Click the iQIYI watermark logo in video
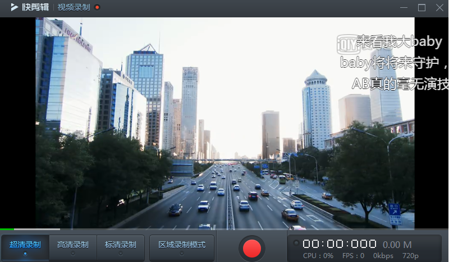 click(348, 44)
